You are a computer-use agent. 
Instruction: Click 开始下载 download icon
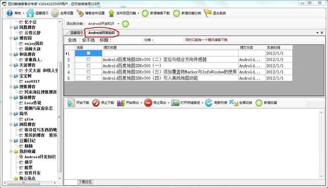coord(71,103)
